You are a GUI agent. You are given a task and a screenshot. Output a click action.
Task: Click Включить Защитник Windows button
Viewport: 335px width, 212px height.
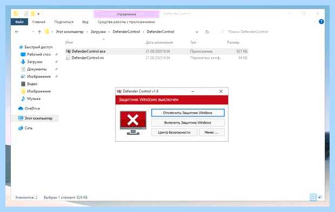coord(188,122)
